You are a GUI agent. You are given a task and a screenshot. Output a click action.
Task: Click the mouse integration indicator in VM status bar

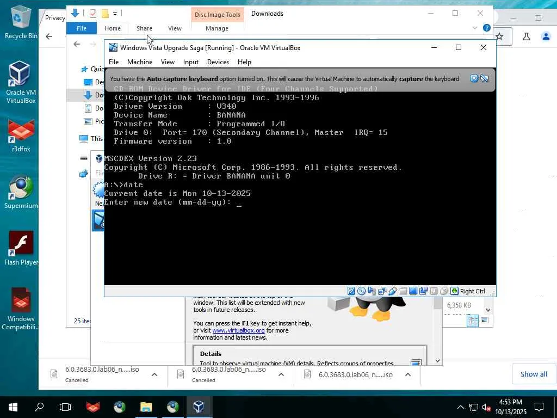(x=444, y=291)
